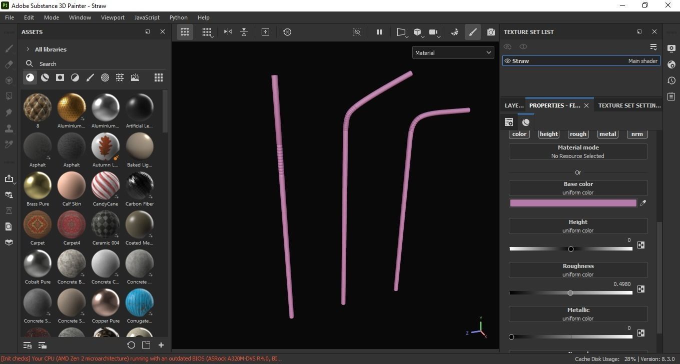
Task: Select the Paint brush tool
Action: [9, 49]
